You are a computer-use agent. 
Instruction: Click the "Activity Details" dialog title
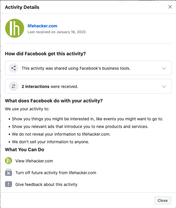click(x=22, y=7)
